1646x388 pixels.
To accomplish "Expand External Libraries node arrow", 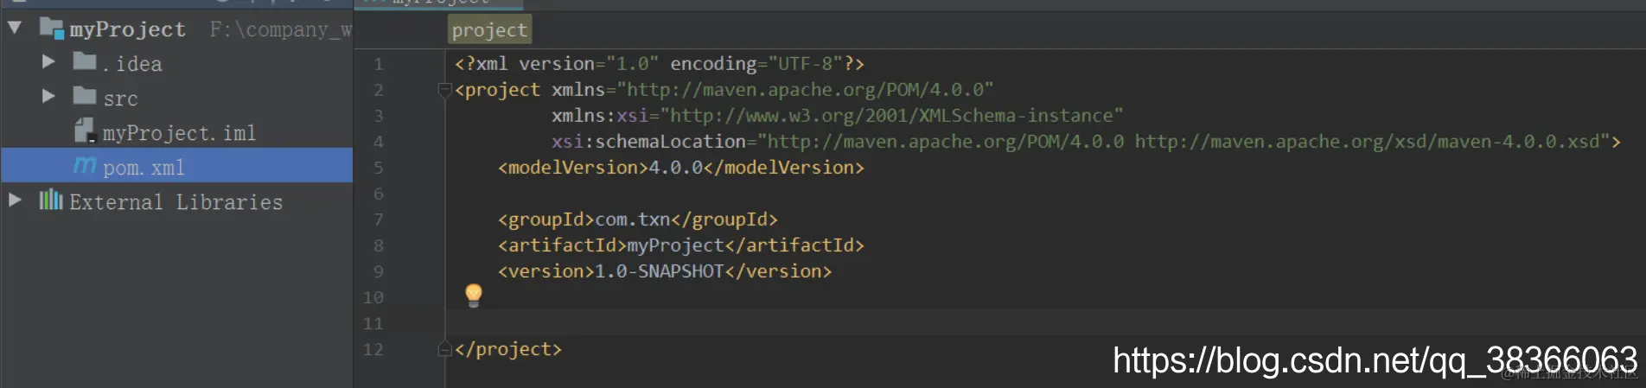I will [15, 200].
